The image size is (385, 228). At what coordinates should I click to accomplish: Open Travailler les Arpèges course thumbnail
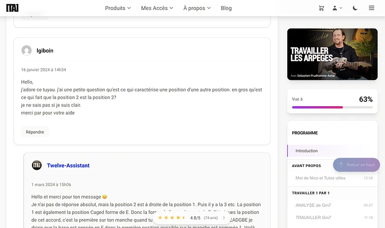tap(333, 54)
